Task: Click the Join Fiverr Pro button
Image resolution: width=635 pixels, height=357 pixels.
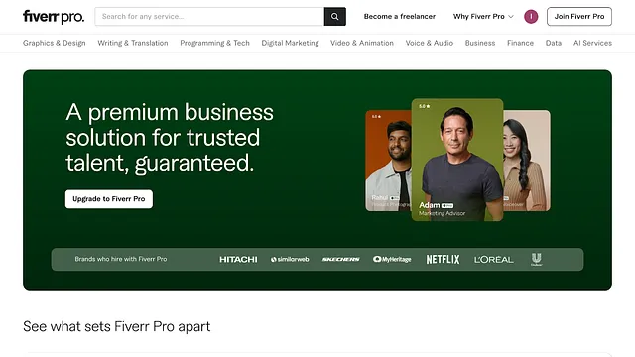Action: click(579, 17)
